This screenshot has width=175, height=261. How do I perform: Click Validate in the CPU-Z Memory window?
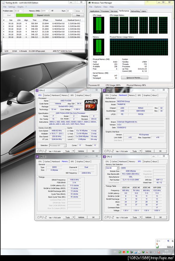tap(81, 217)
